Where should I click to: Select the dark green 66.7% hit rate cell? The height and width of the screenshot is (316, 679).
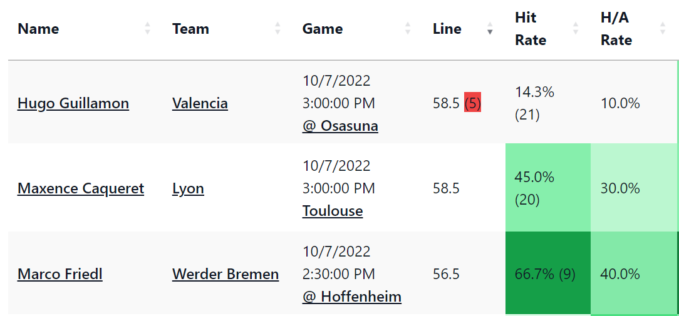point(548,273)
